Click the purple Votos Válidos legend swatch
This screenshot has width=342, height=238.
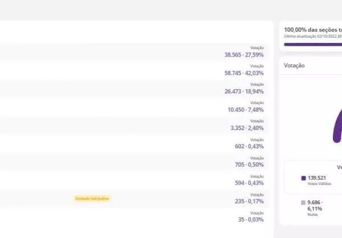(x=303, y=178)
